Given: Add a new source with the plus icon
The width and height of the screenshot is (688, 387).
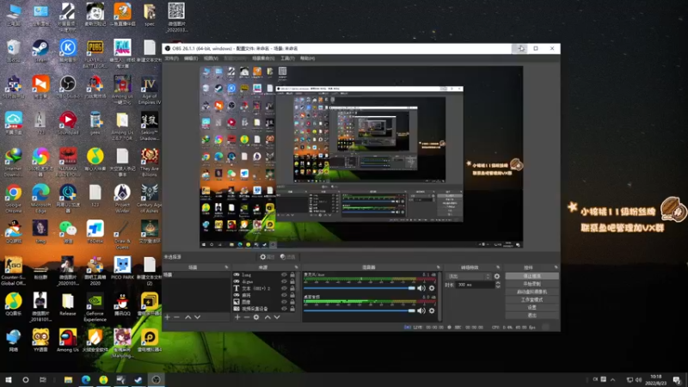Looking at the screenshot, I should tap(237, 317).
